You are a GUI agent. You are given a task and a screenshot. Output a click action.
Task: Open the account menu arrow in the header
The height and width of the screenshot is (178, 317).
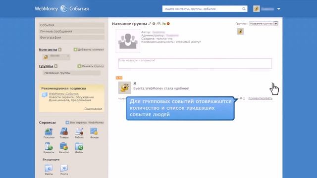point(278,9)
